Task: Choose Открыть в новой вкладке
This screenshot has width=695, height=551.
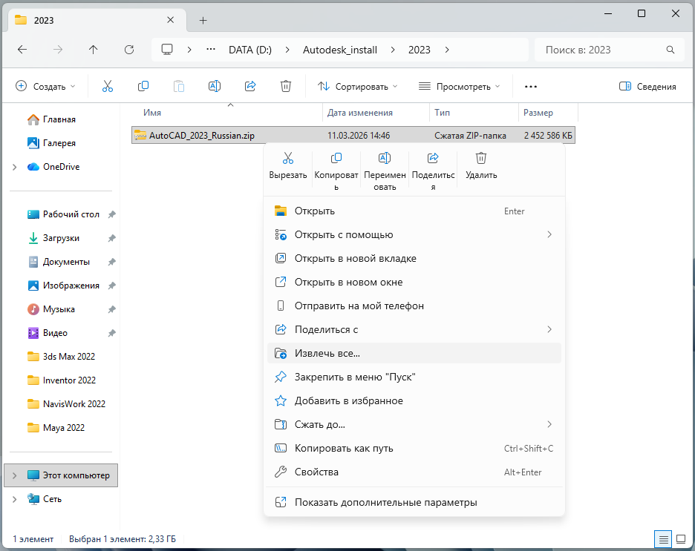Action: pyautogui.click(x=414, y=259)
